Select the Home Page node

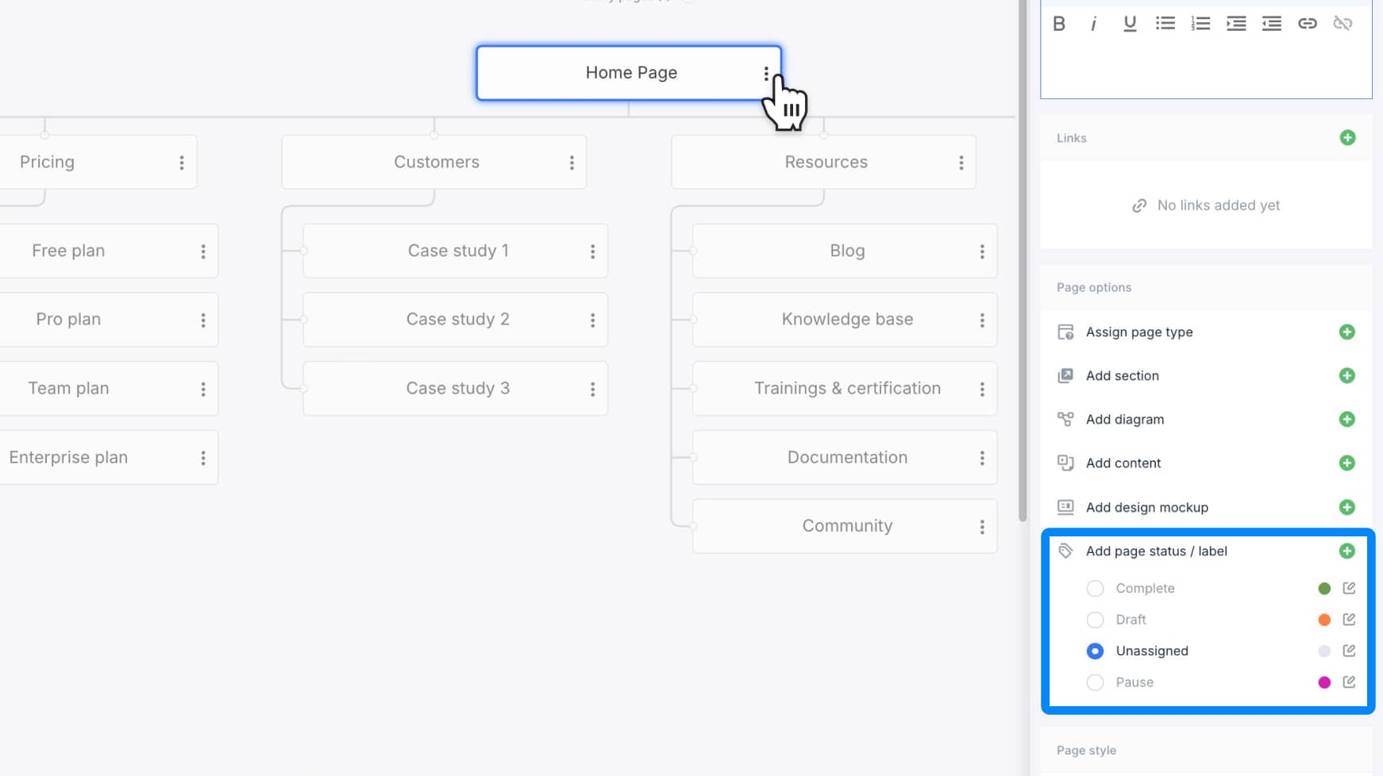coord(629,73)
